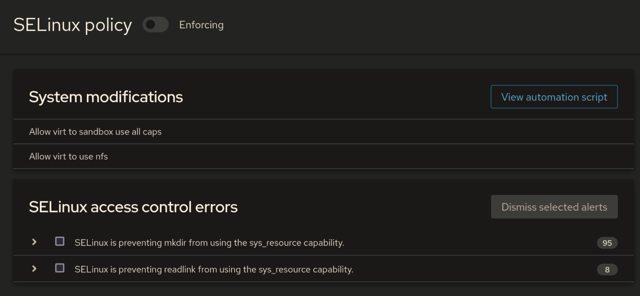Viewport: 640px width, 296px height.
Task: Click 'sys_resource capability' text in the readlink alert
Action: tap(306, 270)
